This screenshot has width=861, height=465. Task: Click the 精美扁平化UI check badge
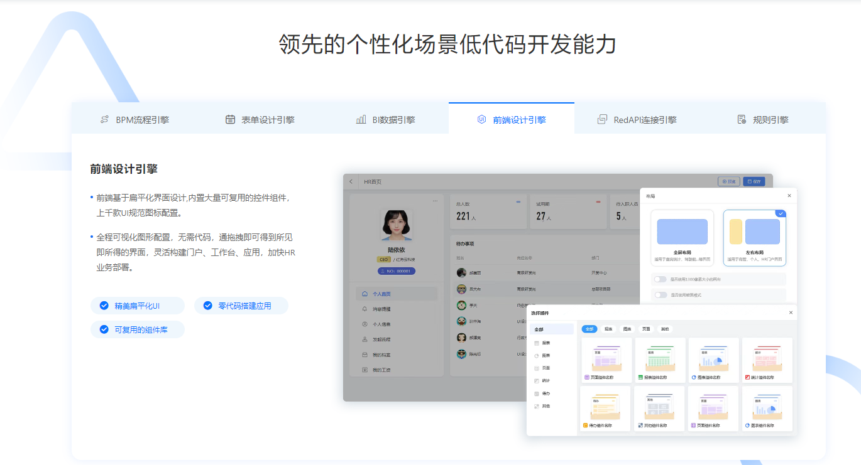(x=138, y=306)
